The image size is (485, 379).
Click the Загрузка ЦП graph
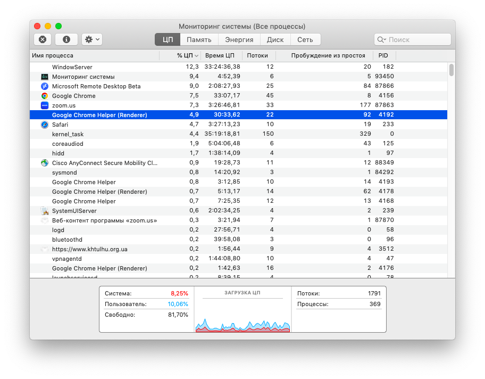(x=243, y=325)
